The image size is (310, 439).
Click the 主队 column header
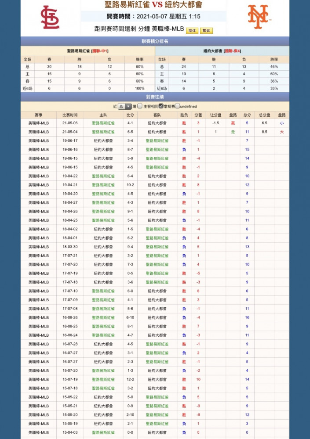coord(103,115)
